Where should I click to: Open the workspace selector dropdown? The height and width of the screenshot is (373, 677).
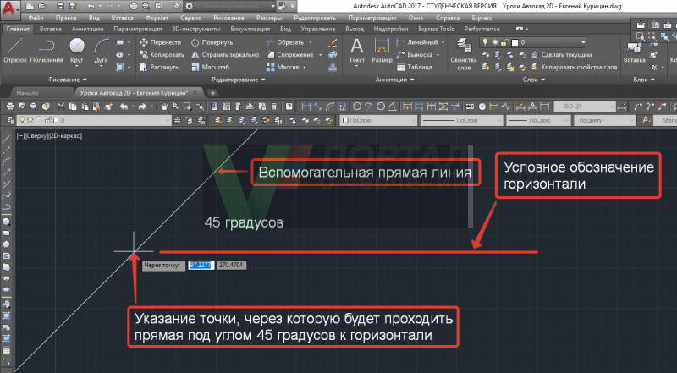tap(272, 6)
